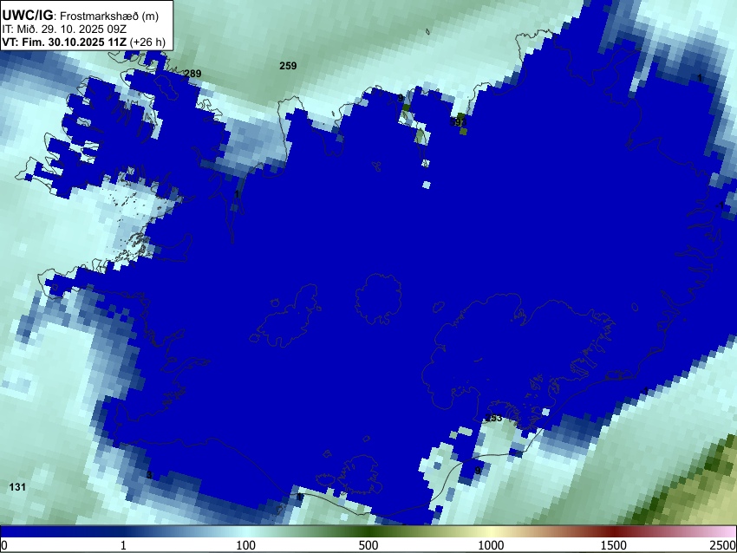This screenshot has width=737, height=553.
Task: Click the pale yellow band of the color scale
Action: click(491, 532)
